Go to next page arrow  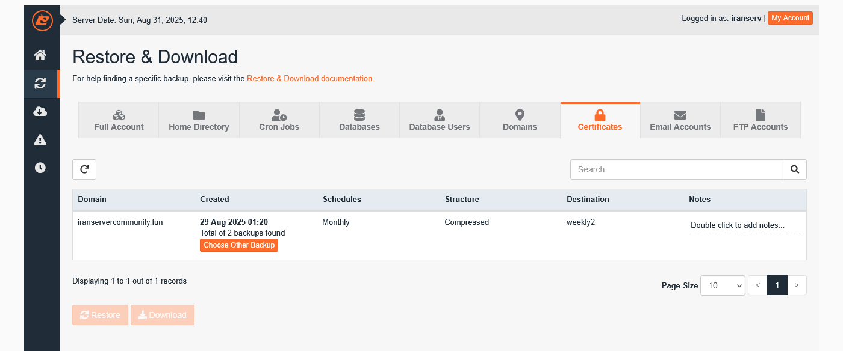tap(797, 285)
